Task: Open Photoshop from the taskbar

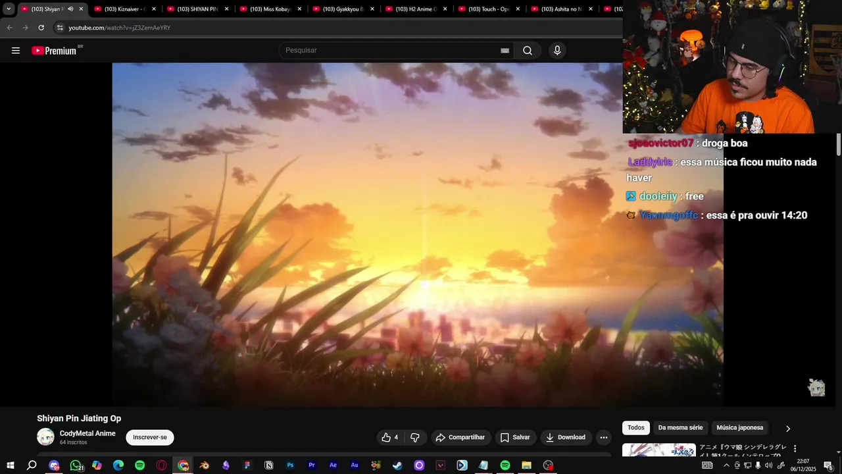Action: point(290,465)
